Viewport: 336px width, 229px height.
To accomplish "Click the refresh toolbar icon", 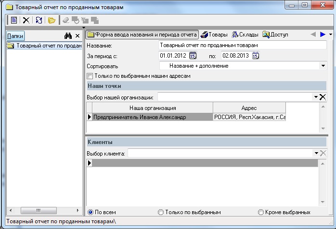I will 39,20.
